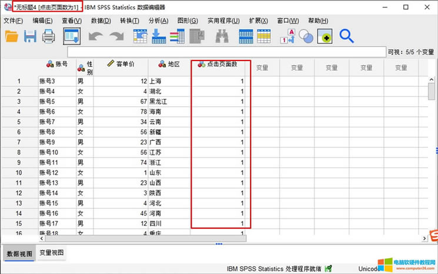
Task: Open the 转换(T) menu
Action: [x=129, y=21]
